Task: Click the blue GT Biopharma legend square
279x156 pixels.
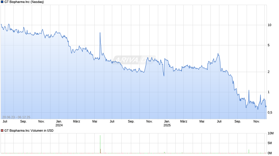Action: tap(2, 2)
